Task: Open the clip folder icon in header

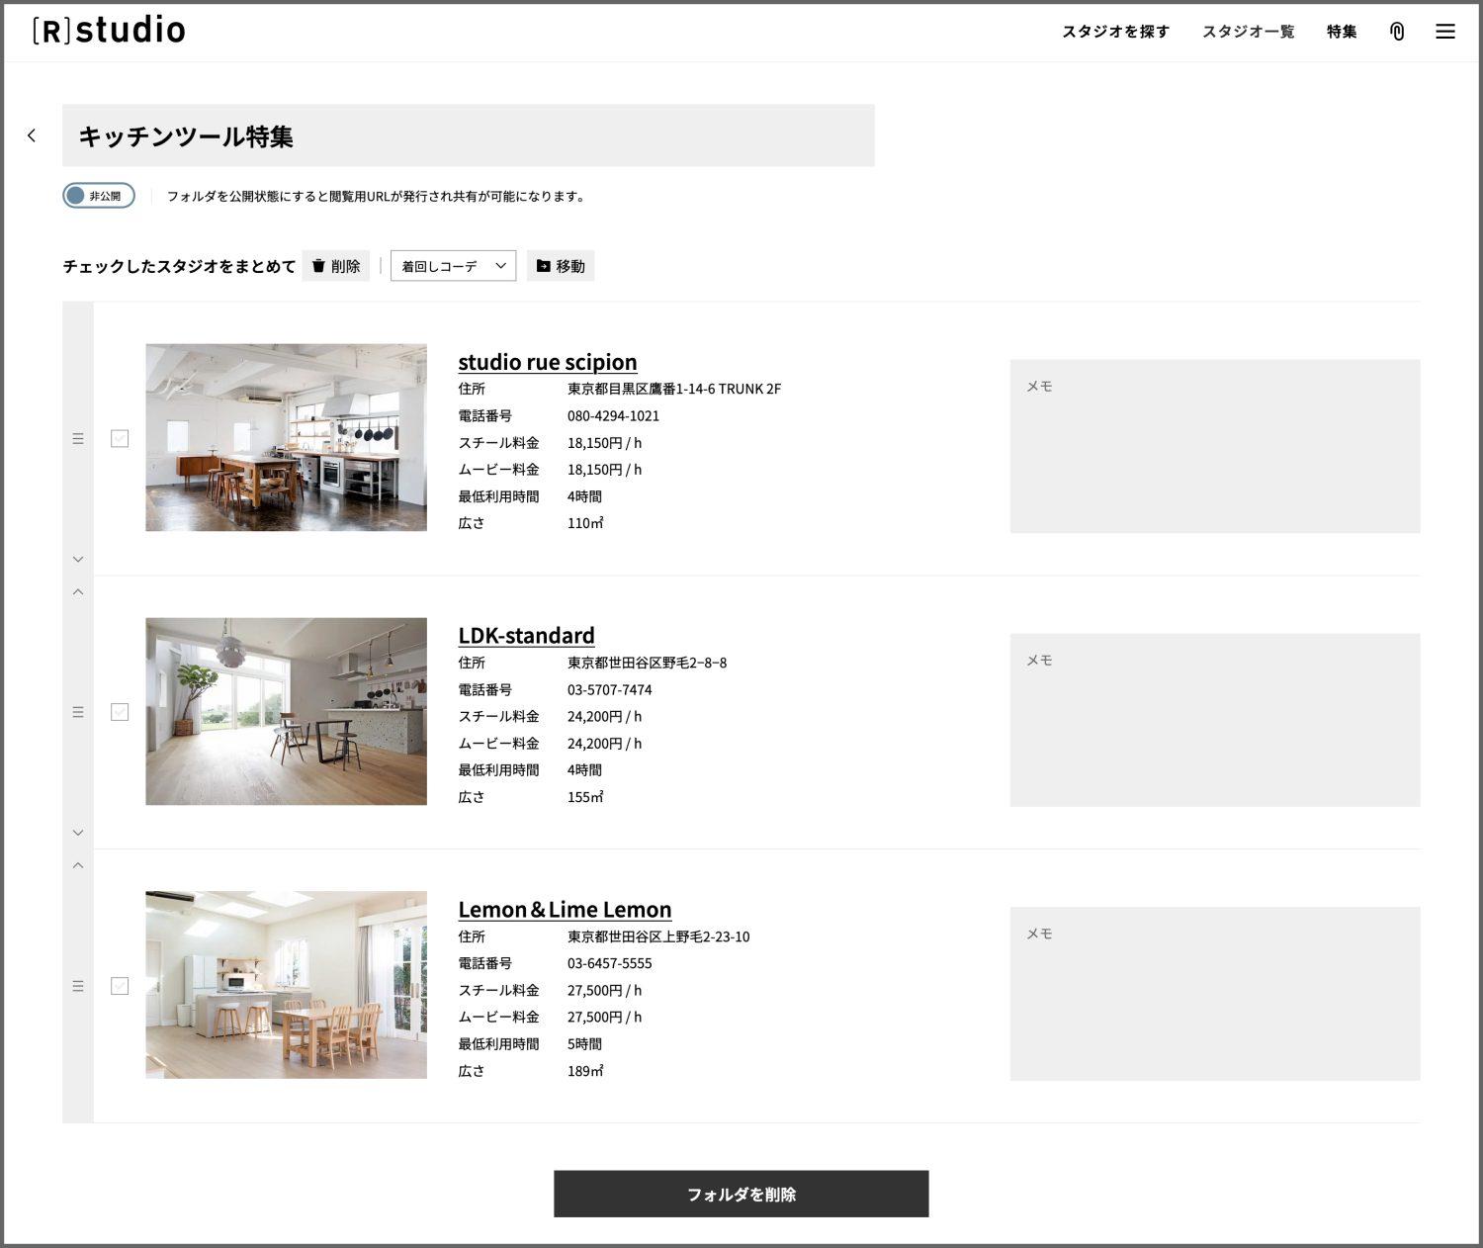Action: (x=1396, y=32)
